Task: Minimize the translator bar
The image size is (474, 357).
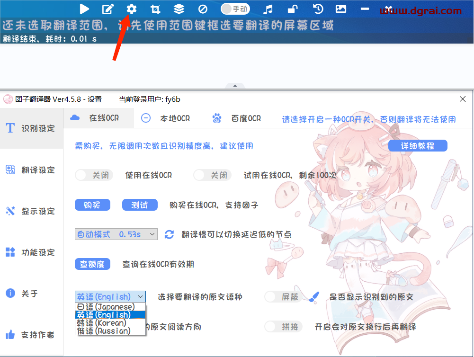Action: [365, 9]
